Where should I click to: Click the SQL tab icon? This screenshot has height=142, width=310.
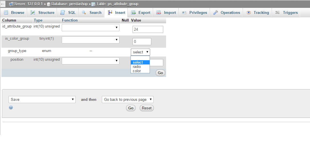coord(63,12)
